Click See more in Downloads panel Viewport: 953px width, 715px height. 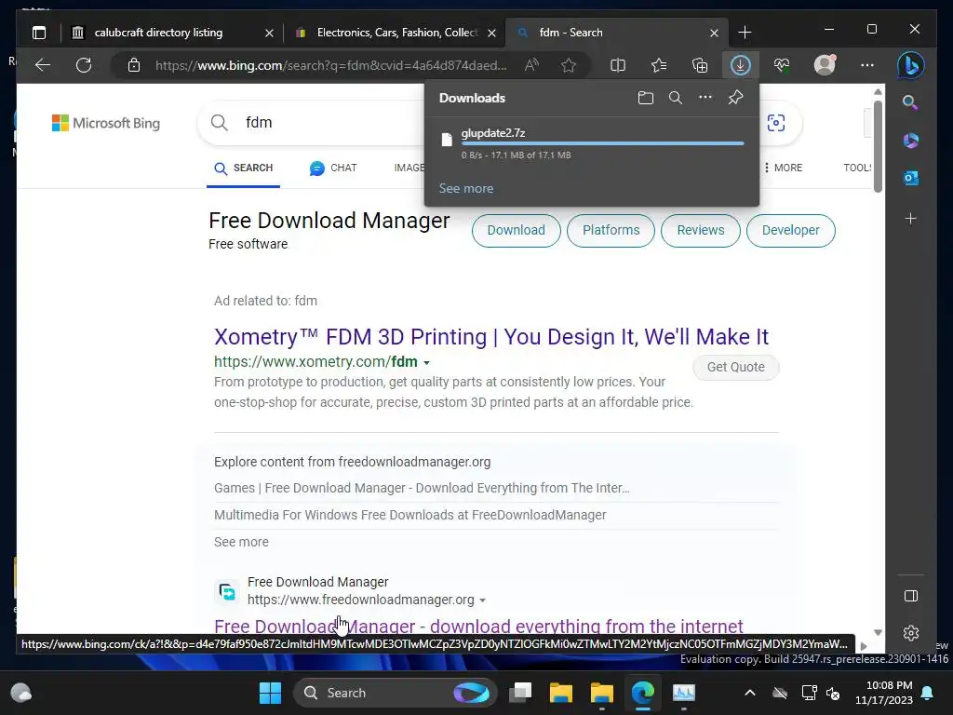[466, 188]
